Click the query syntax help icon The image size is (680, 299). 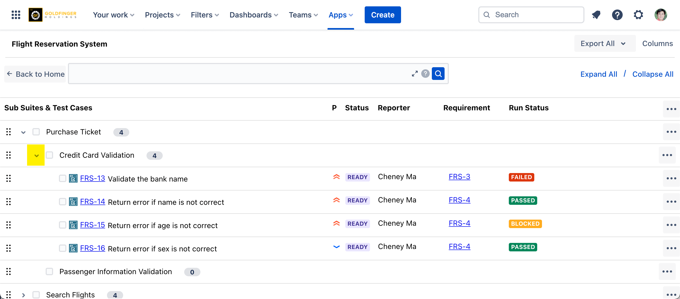(425, 74)
